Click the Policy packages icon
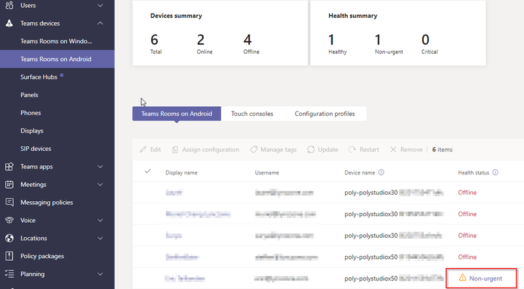Image resolution: width=524 pixels, height=289 pixels. point(9,256)
